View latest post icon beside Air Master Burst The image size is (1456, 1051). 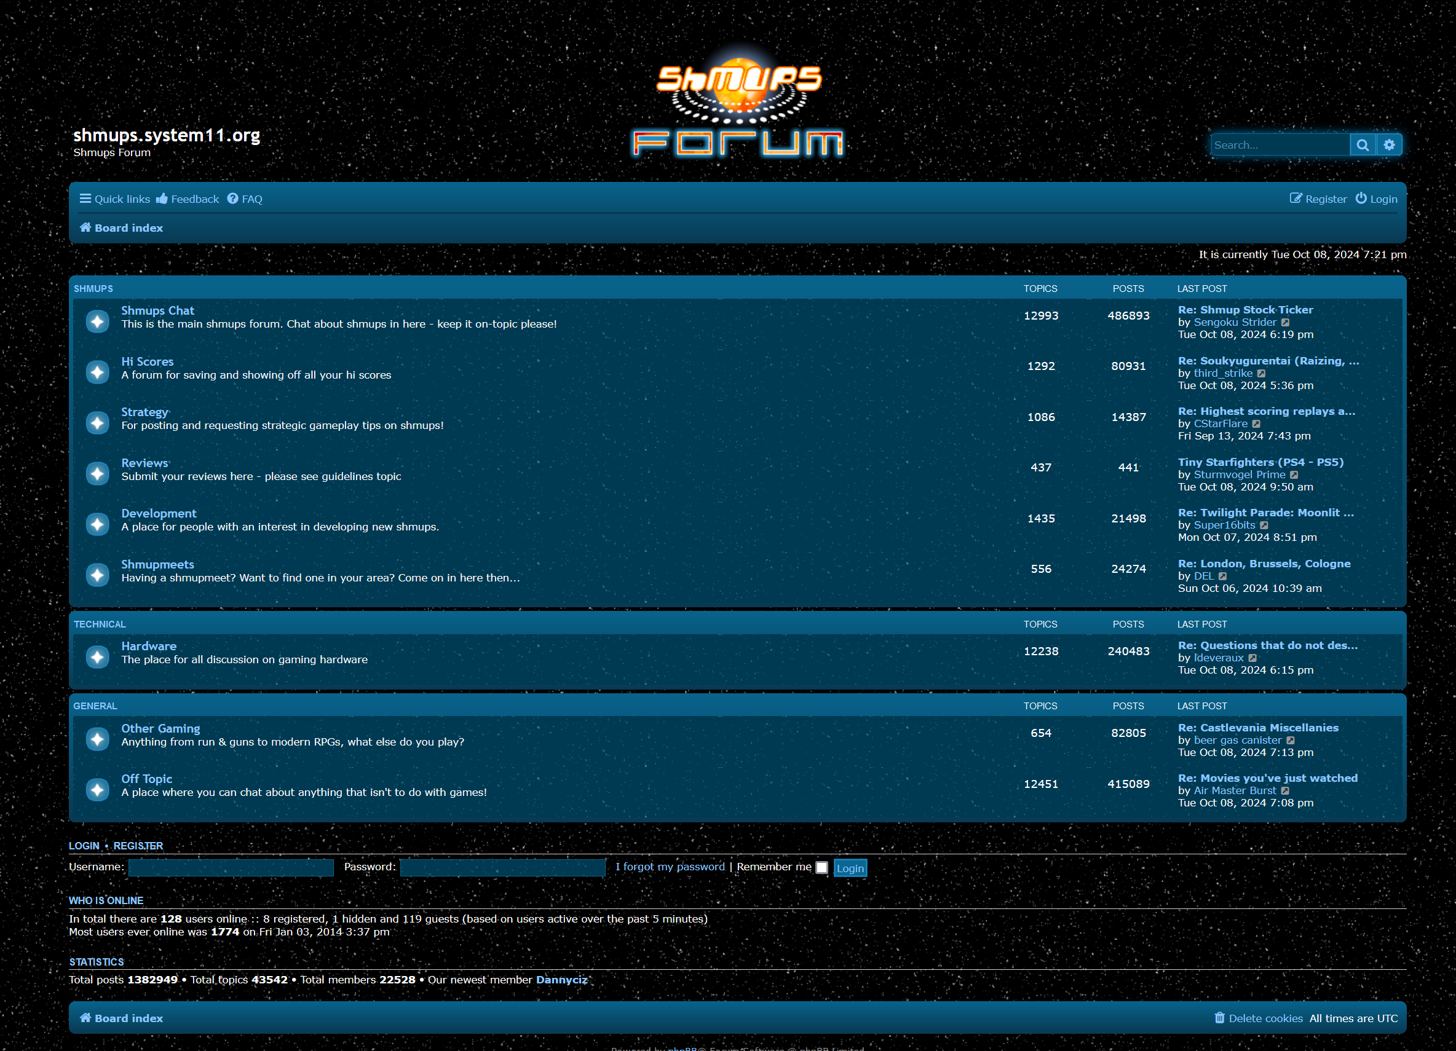1285,791
